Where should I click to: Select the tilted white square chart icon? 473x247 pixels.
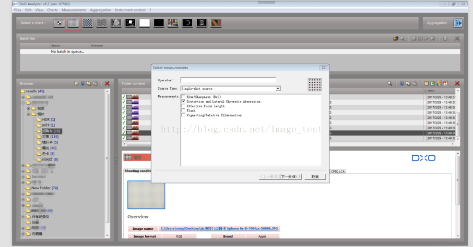pos(131,23)
